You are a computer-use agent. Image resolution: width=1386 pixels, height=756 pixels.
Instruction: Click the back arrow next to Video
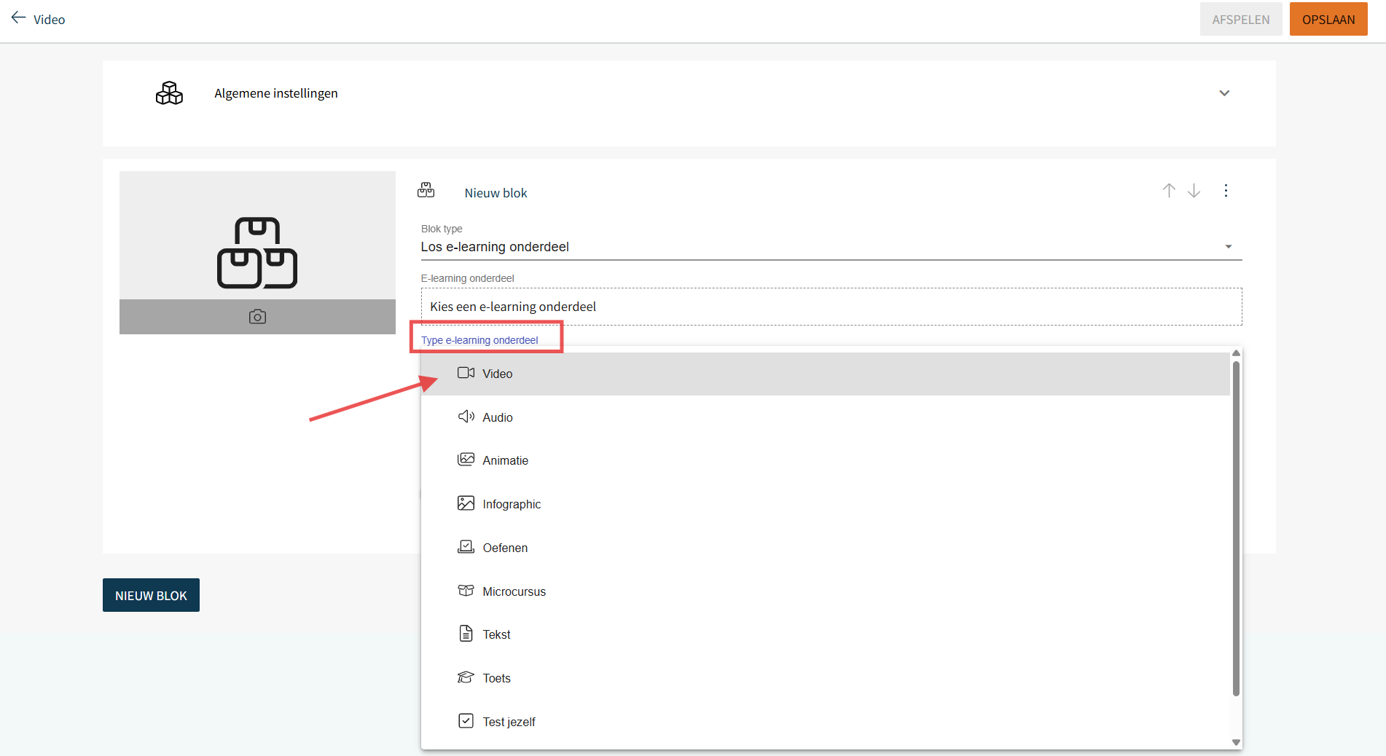pos(18,18)
